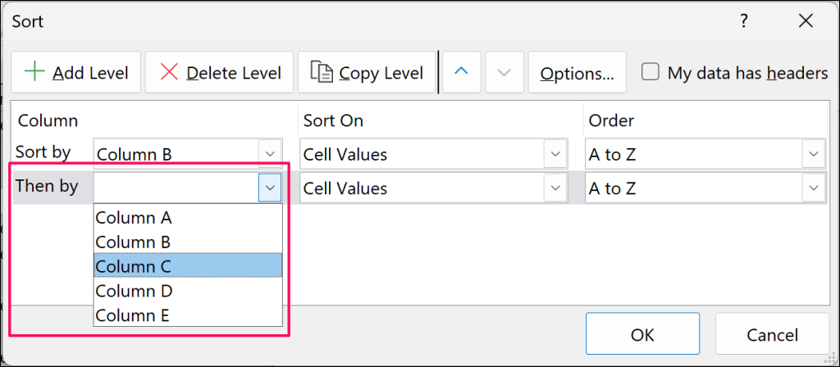The width and height of the screenshot is (840, 367).
Task: Toggle My data has headers checkbox
Action: click(x=651, y=72)
